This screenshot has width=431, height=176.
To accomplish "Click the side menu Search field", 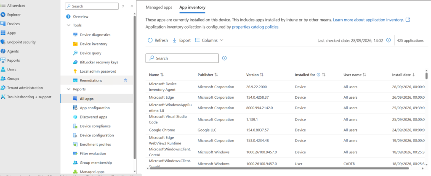I will click(92, 6).
